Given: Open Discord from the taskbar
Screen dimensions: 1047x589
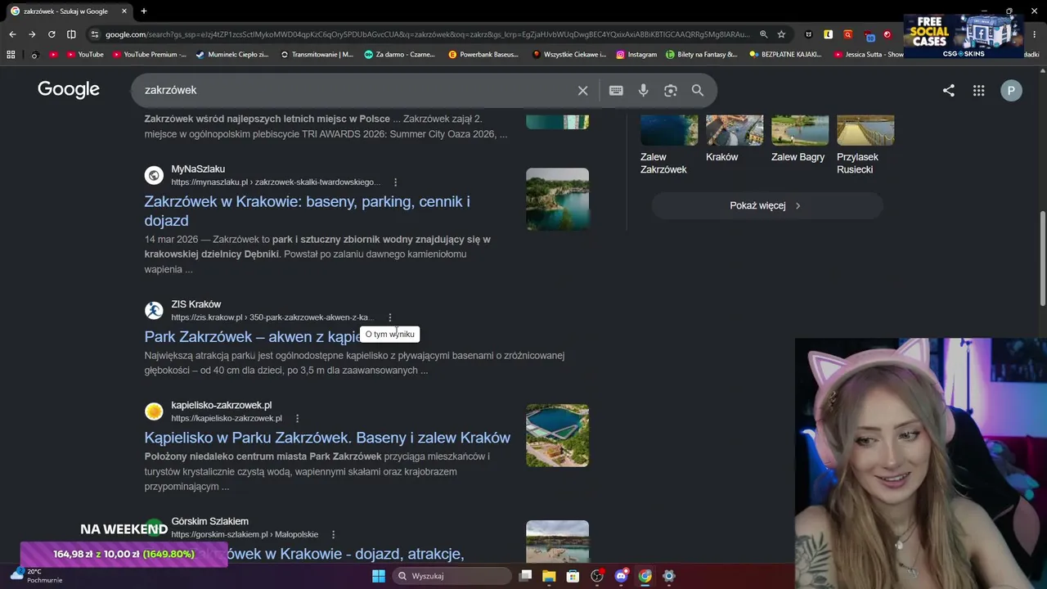Looking at the screenshot, I should pyautogui.click(x=621, y=576).
